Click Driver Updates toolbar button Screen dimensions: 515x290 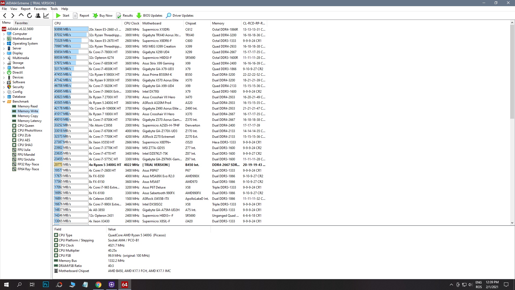click(x=180, y=16)
